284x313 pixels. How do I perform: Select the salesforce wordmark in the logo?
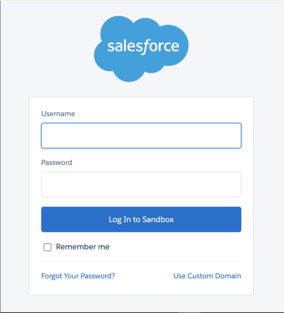click(x=143, y=46)
